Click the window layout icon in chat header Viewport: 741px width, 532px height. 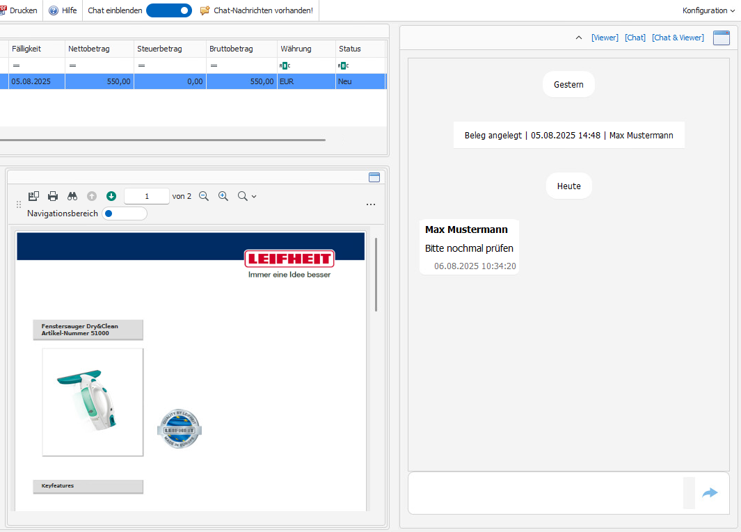click(x=722, y=38)
